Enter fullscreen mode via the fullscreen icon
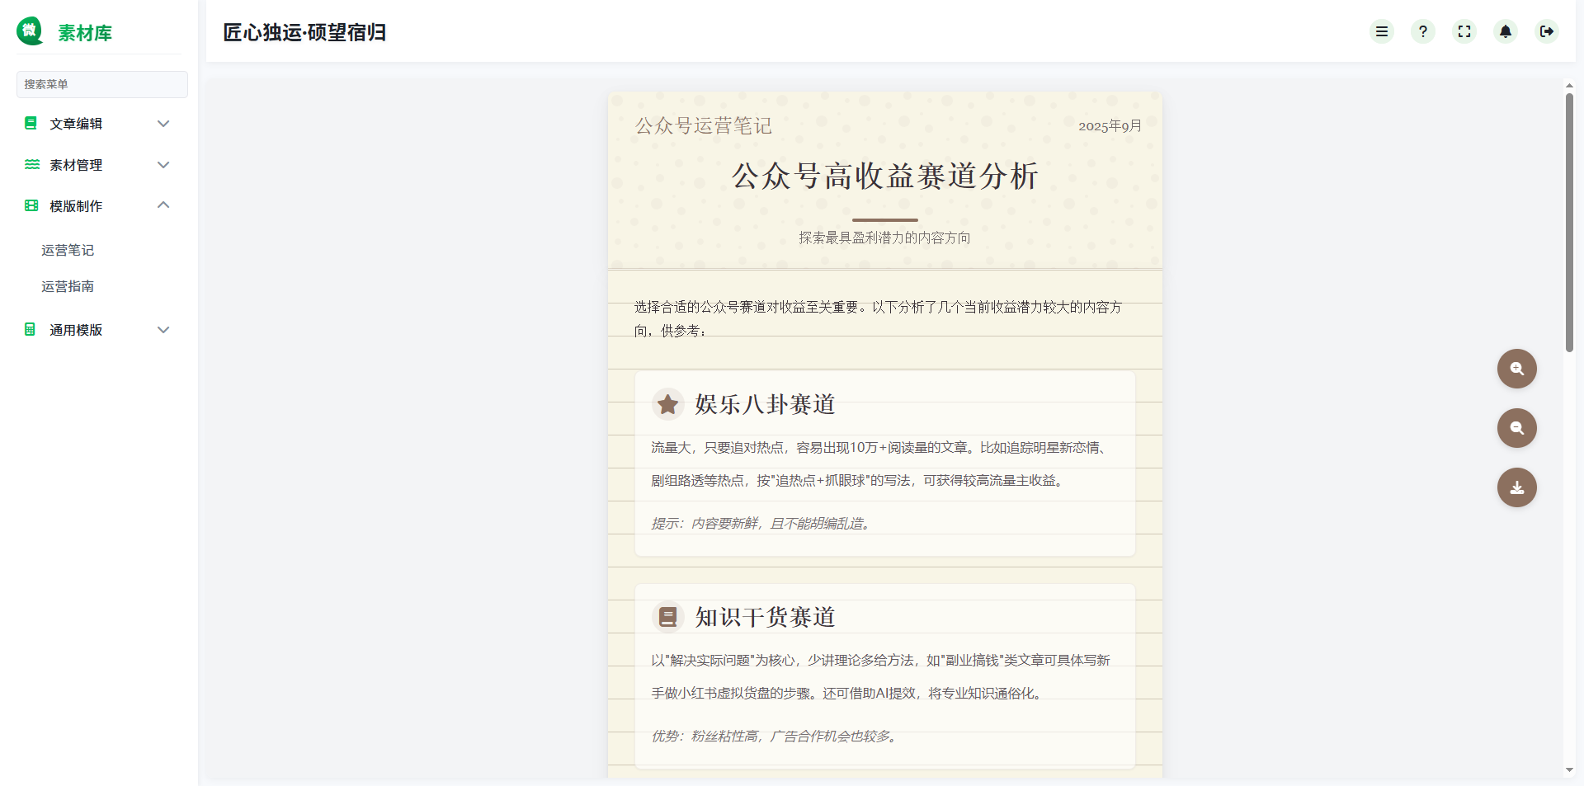1584x786 pixels. tap(1464, 31)
